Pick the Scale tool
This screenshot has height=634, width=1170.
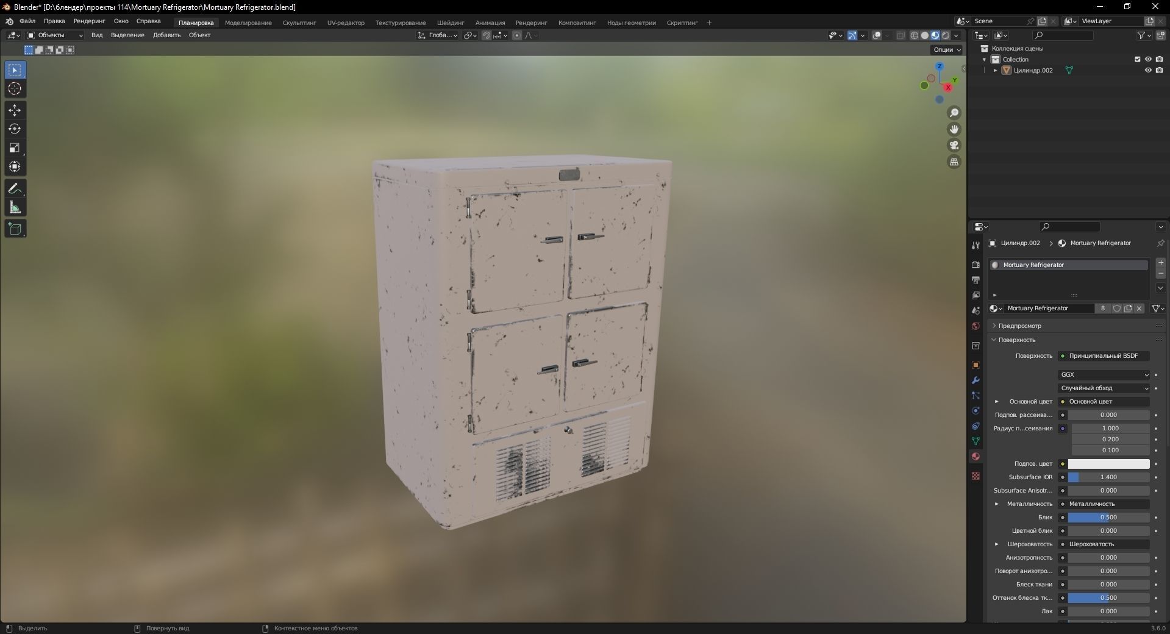(x=15, y=148)
